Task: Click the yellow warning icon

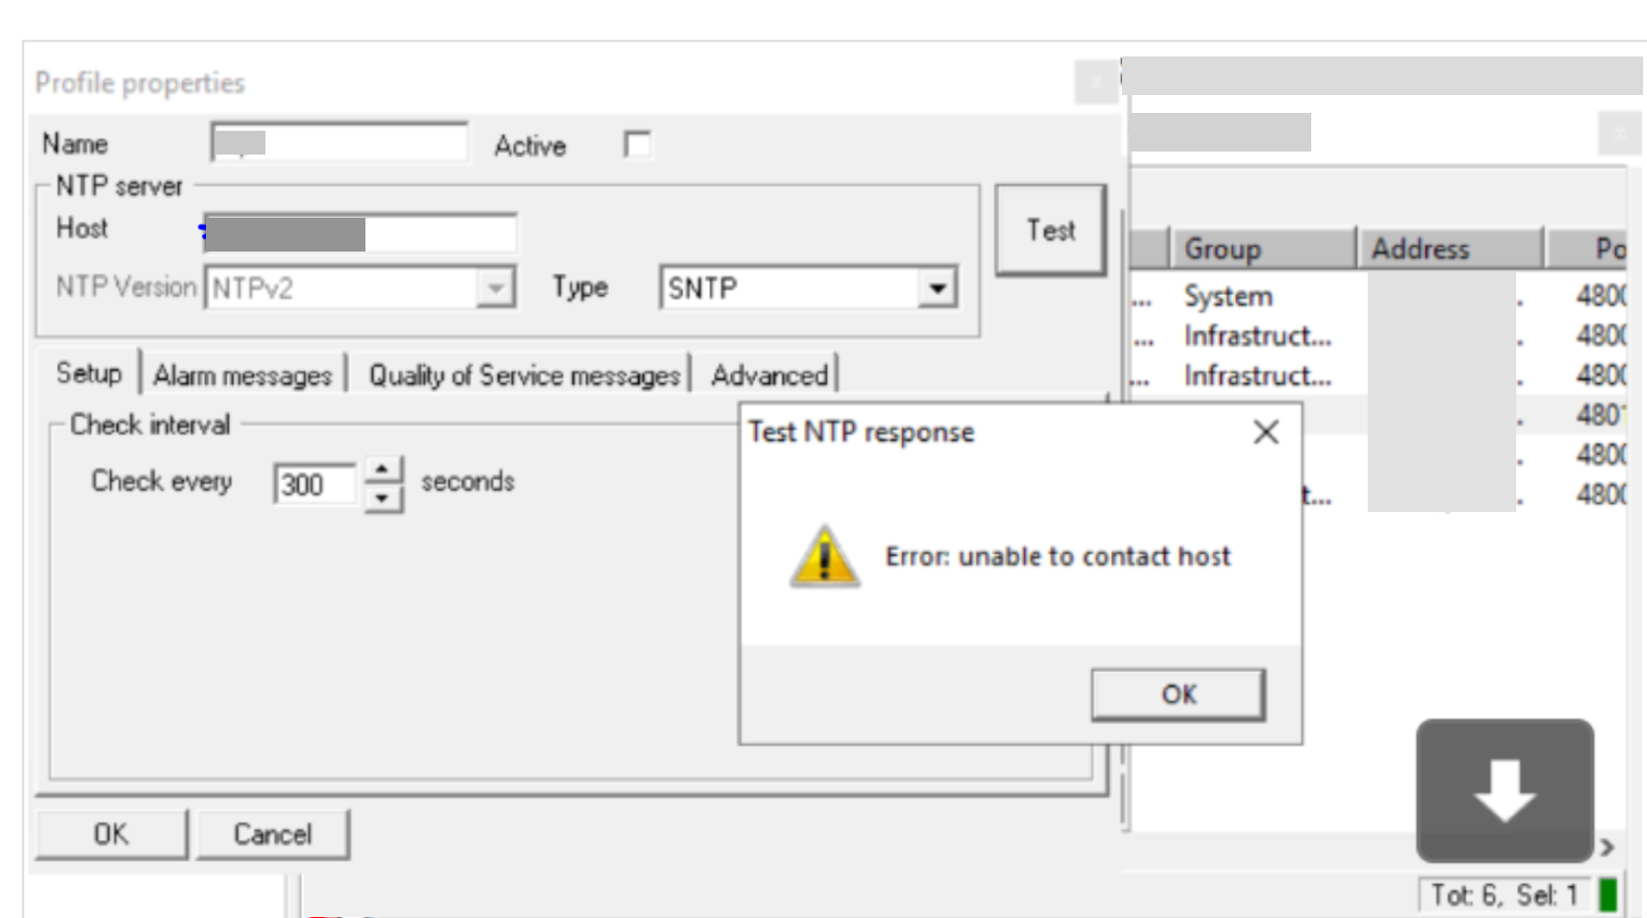Action: [x=824, y=557]
